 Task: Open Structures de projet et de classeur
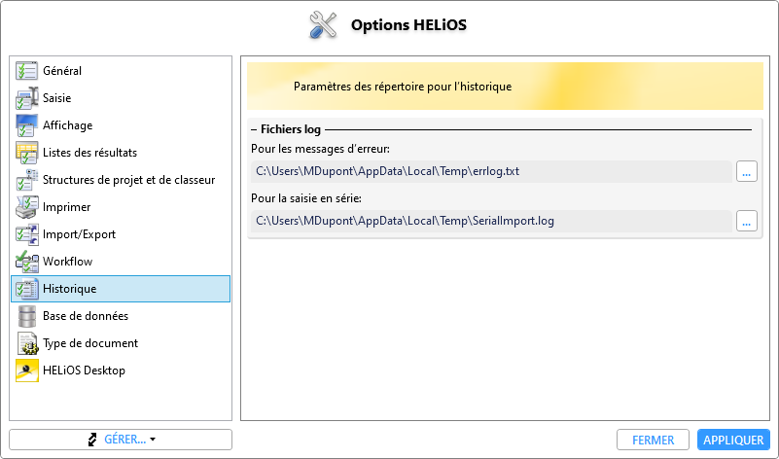[121, 180]
